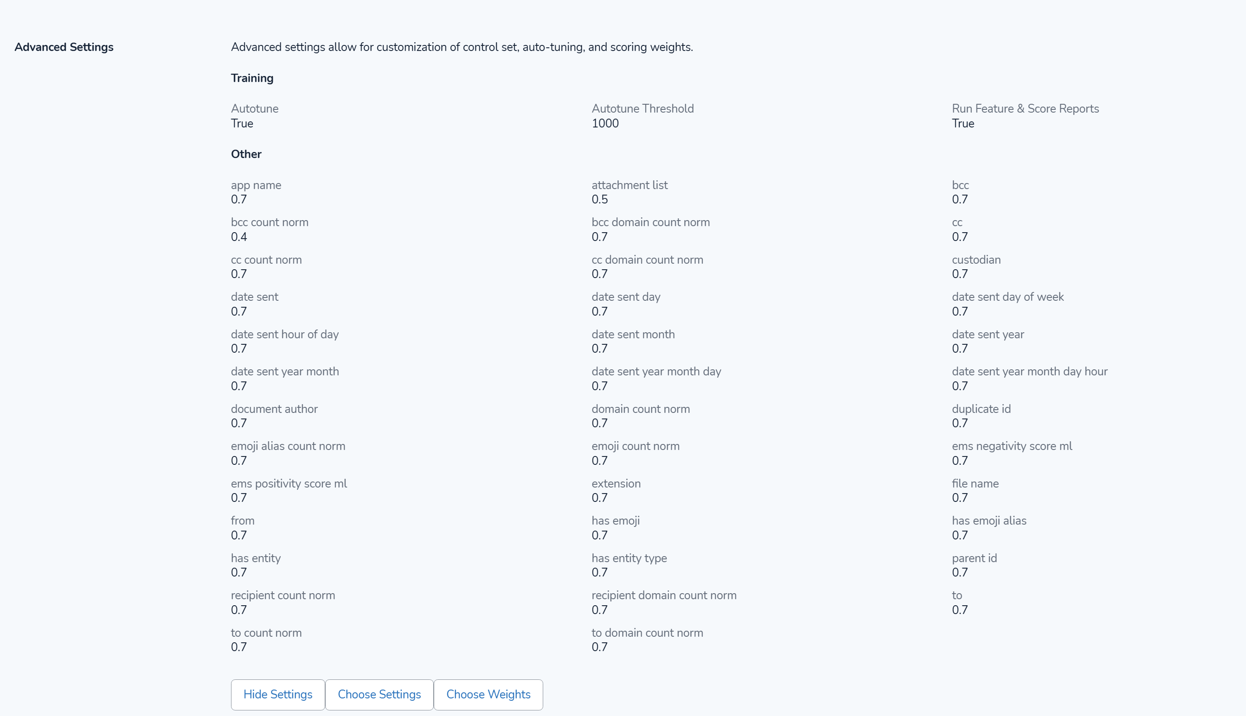Click the ems negativity score ml label
Screen dimensions: 1246x716
[x=1012, y=446]
